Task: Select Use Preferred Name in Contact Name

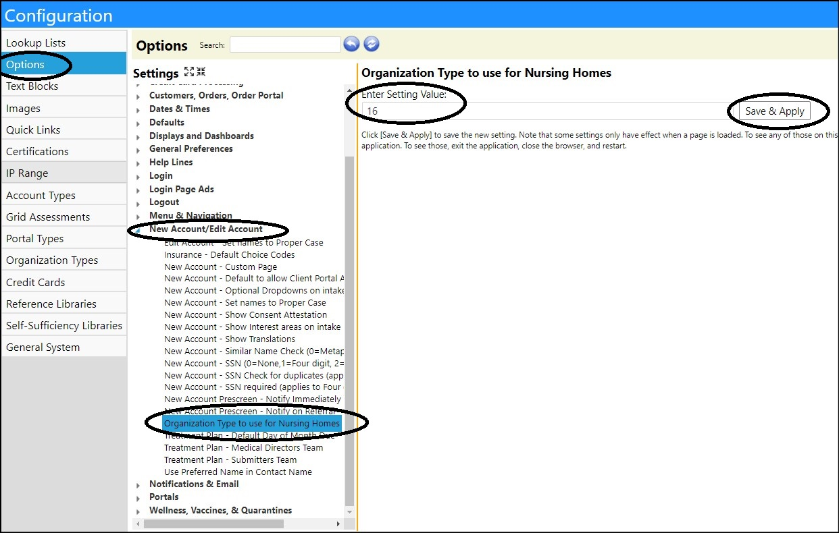Action: [x=238, y=472]
